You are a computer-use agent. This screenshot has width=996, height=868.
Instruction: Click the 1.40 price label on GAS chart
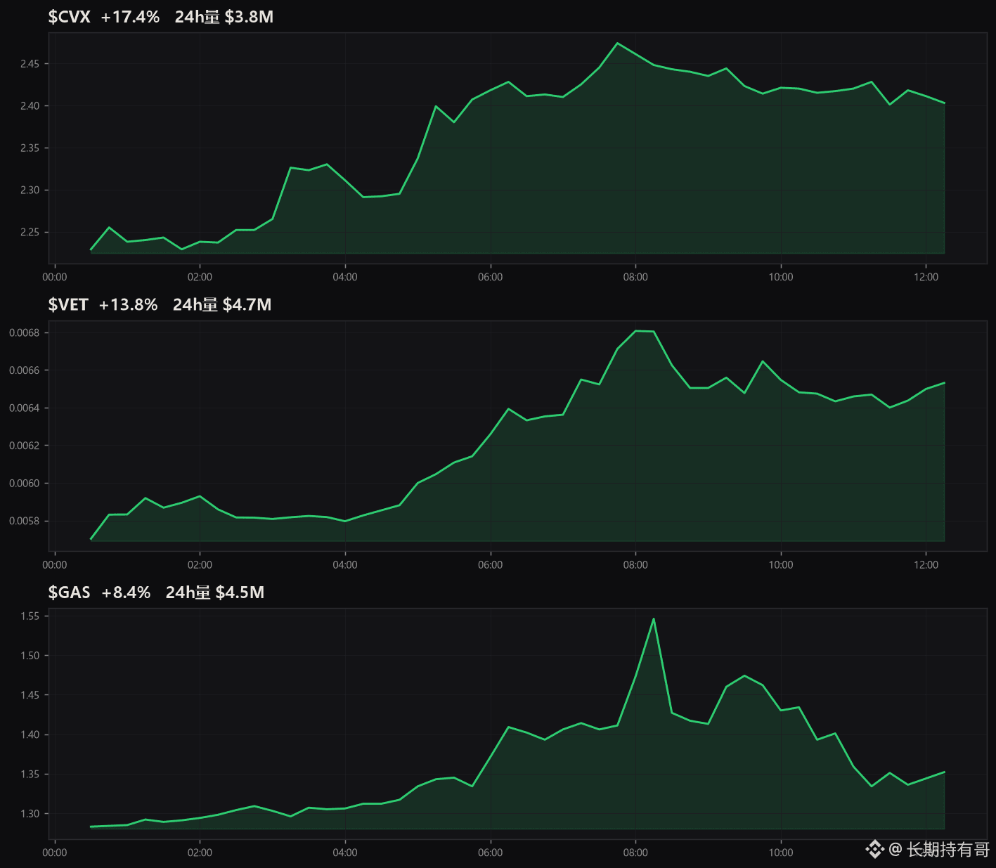[x=30, y=735]
